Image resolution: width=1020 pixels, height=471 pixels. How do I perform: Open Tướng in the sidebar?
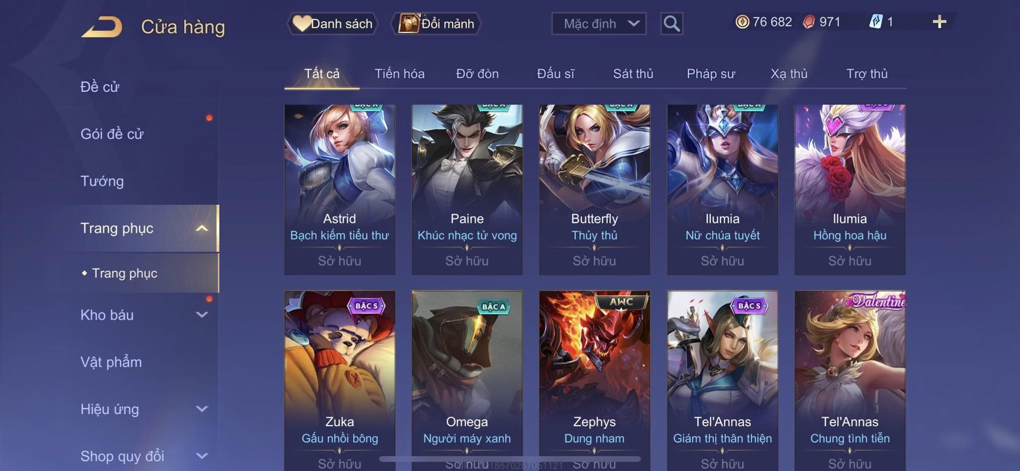pos(102,181)
